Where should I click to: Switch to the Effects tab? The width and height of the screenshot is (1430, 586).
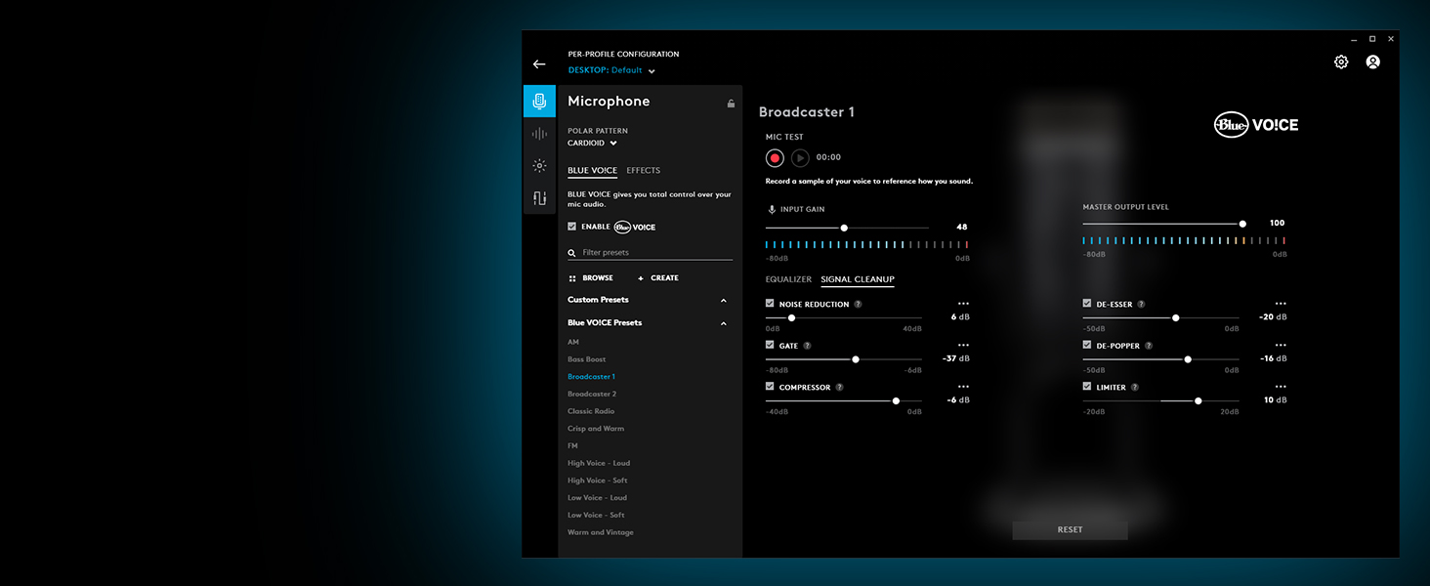pyautogui.click(x=643, y=171)
